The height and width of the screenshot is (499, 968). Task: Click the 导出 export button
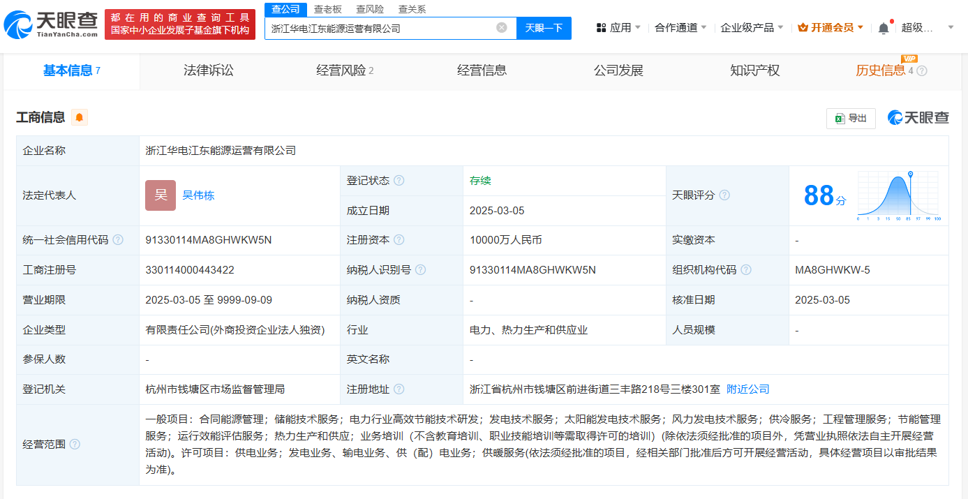851,119
